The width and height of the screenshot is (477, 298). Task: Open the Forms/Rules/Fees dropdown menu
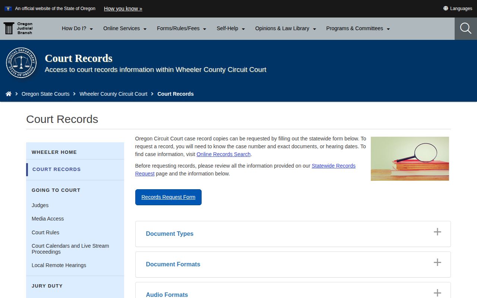(181, 28)
